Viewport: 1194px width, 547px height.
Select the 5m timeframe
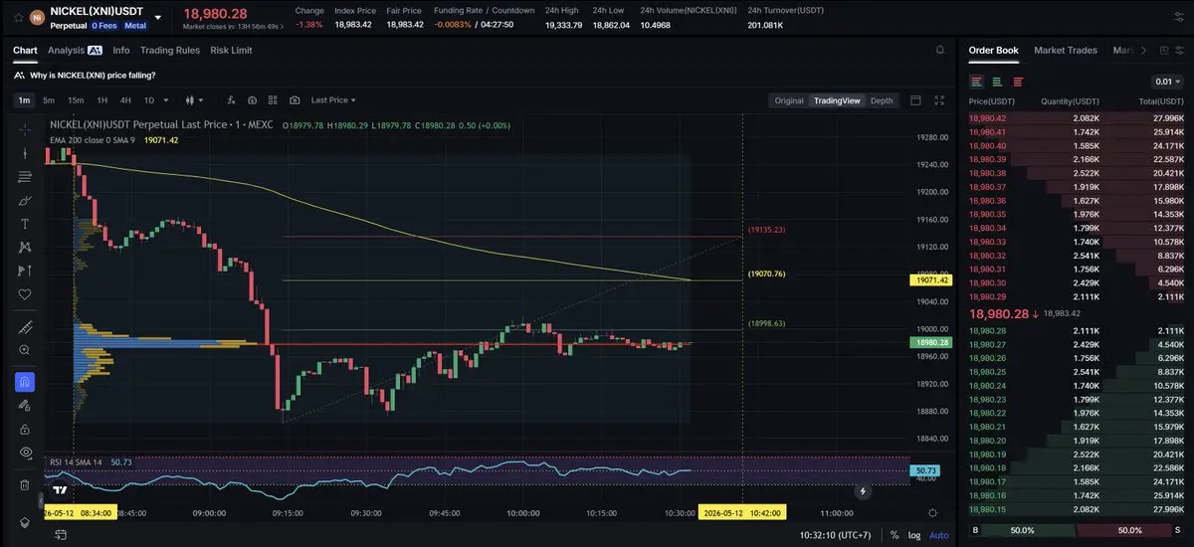[x=49, y=100]
